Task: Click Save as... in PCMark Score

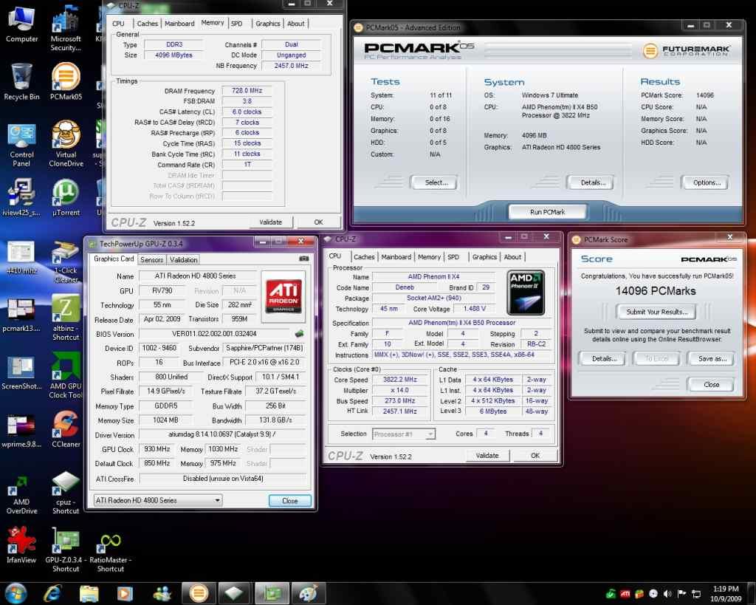Action: point(712,358)
